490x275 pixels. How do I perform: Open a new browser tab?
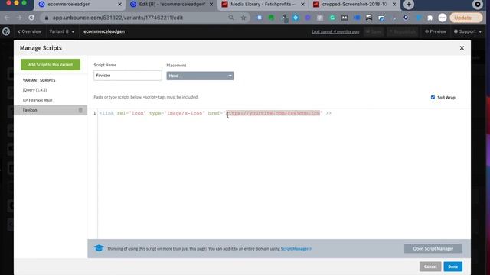[409, 5]
